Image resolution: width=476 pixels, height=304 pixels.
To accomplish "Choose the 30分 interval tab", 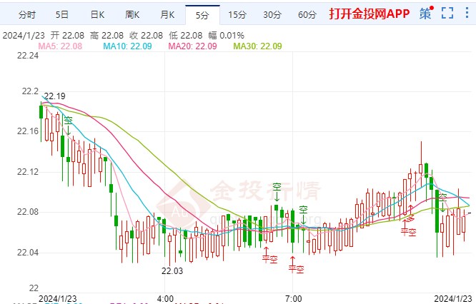I will (x=272, y=14).
